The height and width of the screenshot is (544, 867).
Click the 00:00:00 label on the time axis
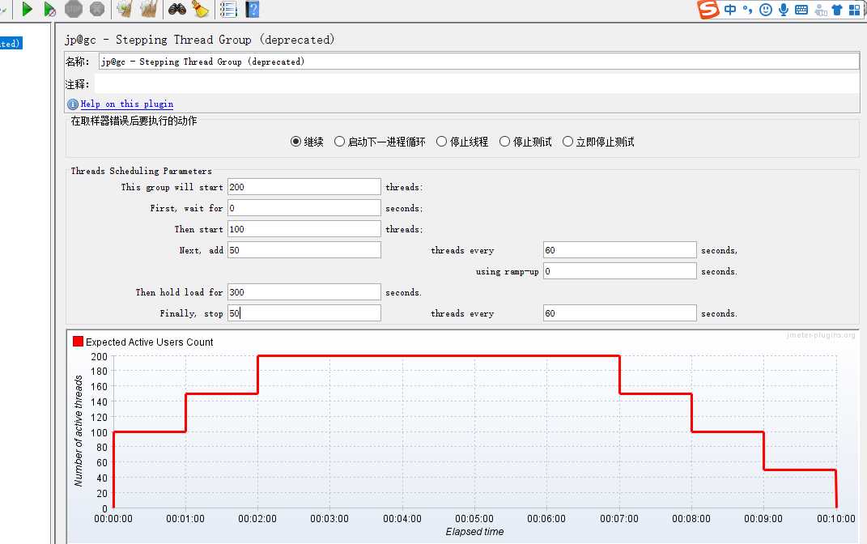pos(113,519)
